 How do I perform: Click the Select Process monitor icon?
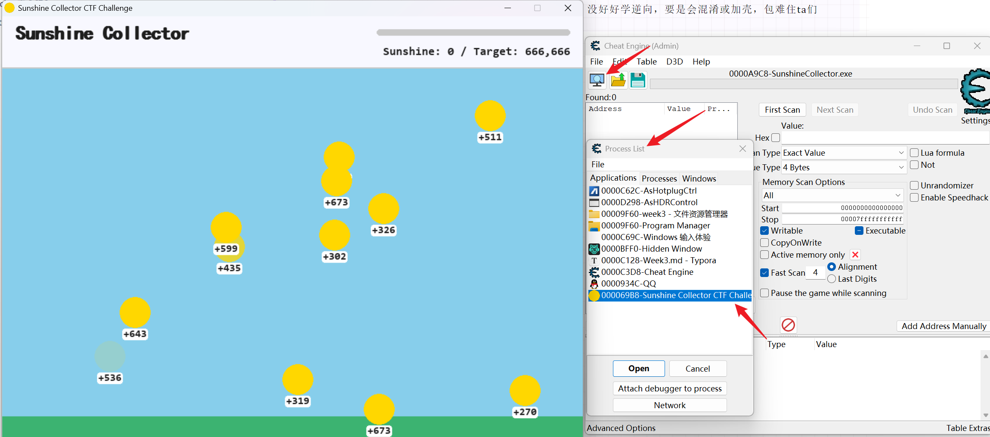click(597, 80)
